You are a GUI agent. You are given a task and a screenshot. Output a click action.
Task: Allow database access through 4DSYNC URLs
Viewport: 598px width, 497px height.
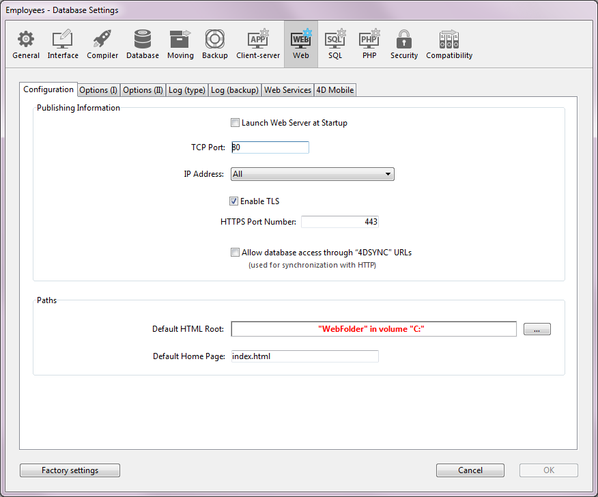(x=236, y=253)
